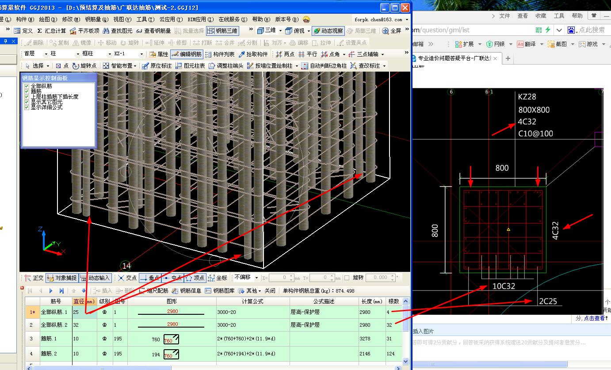Toggle 钢筋三维 rebar 3D view
This screenshot has width=611, height=370.
[222, 31]
